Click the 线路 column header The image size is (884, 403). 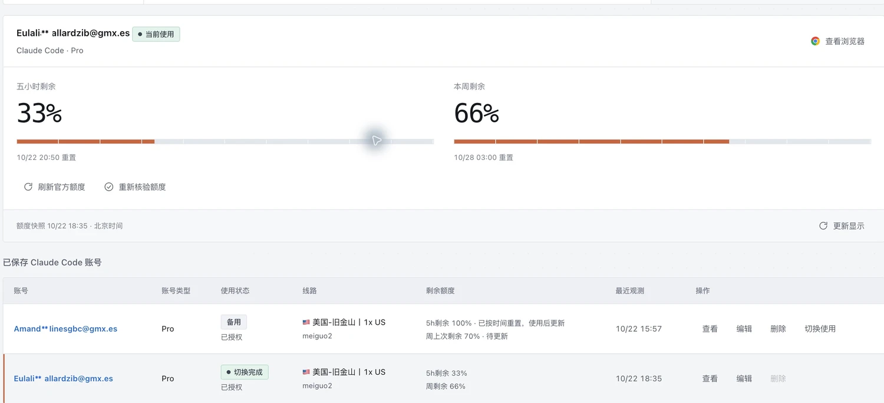click(309, 291)
